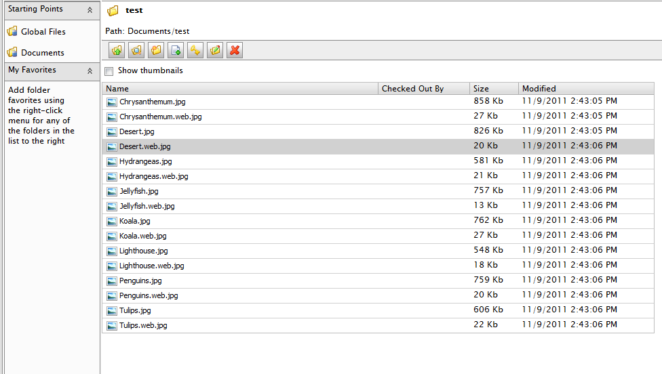Open the Tulips.jpg file

pyautogui.click(x=135, y=310)
